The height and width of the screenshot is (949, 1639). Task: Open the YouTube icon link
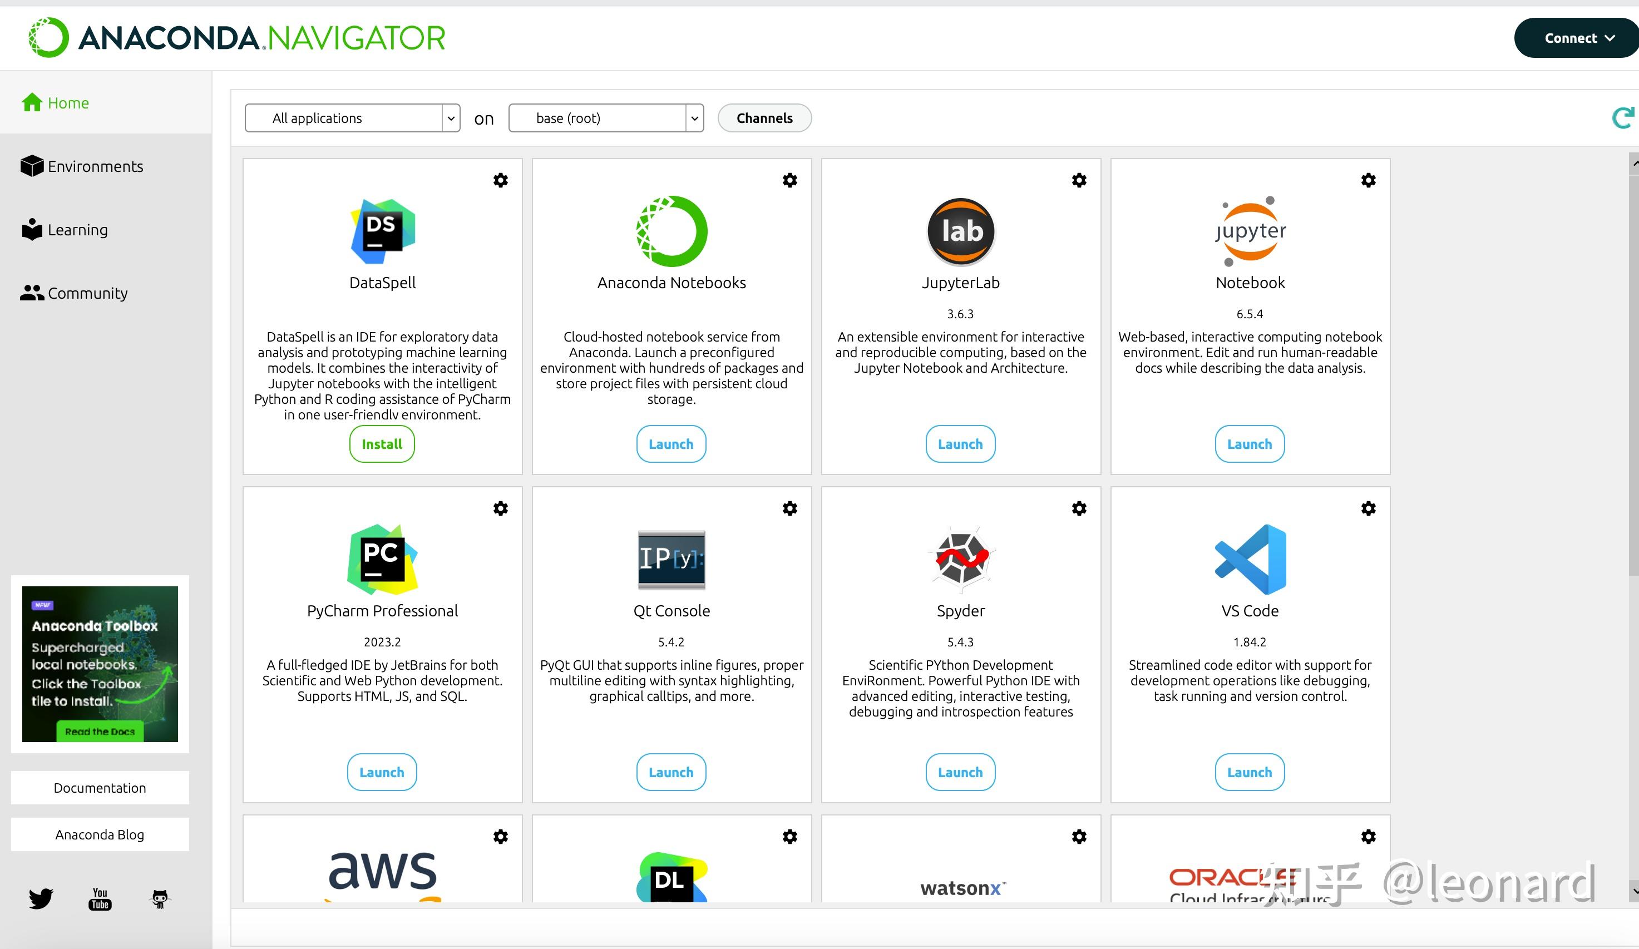[100, 898]
